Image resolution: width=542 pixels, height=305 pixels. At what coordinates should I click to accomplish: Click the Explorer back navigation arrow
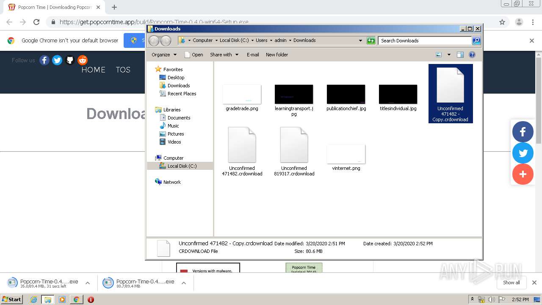(154, 41)
